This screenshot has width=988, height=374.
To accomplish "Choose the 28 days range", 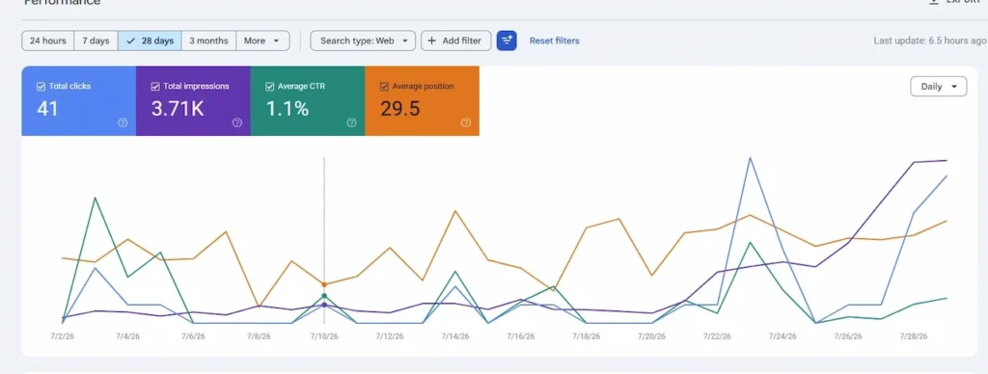I will [x=150, y=40].
